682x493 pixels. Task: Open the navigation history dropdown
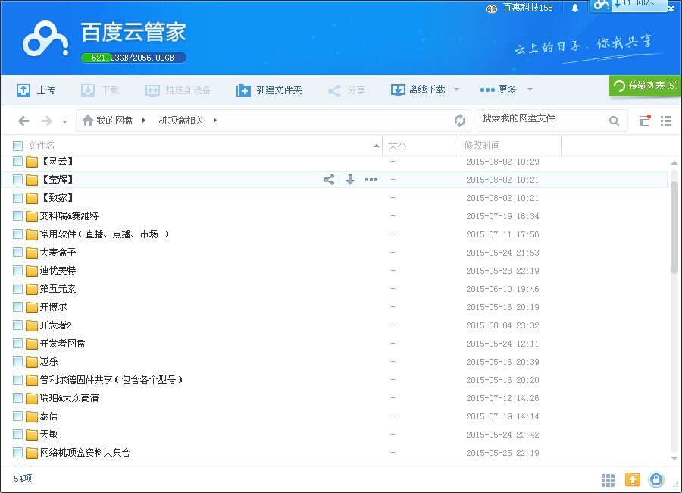pos(64,121)
